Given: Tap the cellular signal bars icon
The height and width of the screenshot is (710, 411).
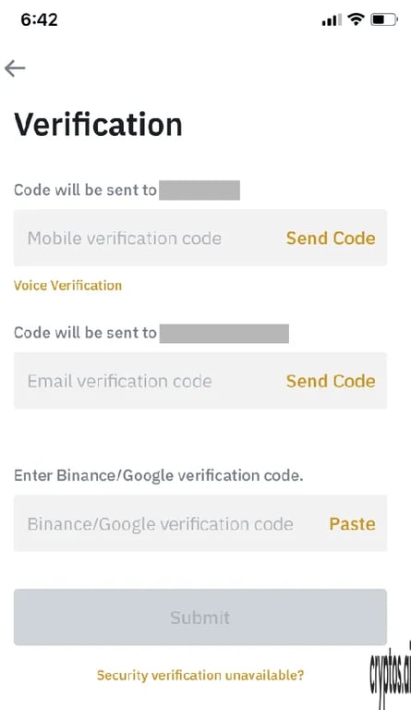Looking at the screenshot, I should point(332,20).
